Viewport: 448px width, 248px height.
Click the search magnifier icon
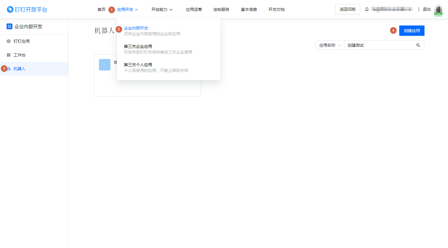[x=418, y=45]
